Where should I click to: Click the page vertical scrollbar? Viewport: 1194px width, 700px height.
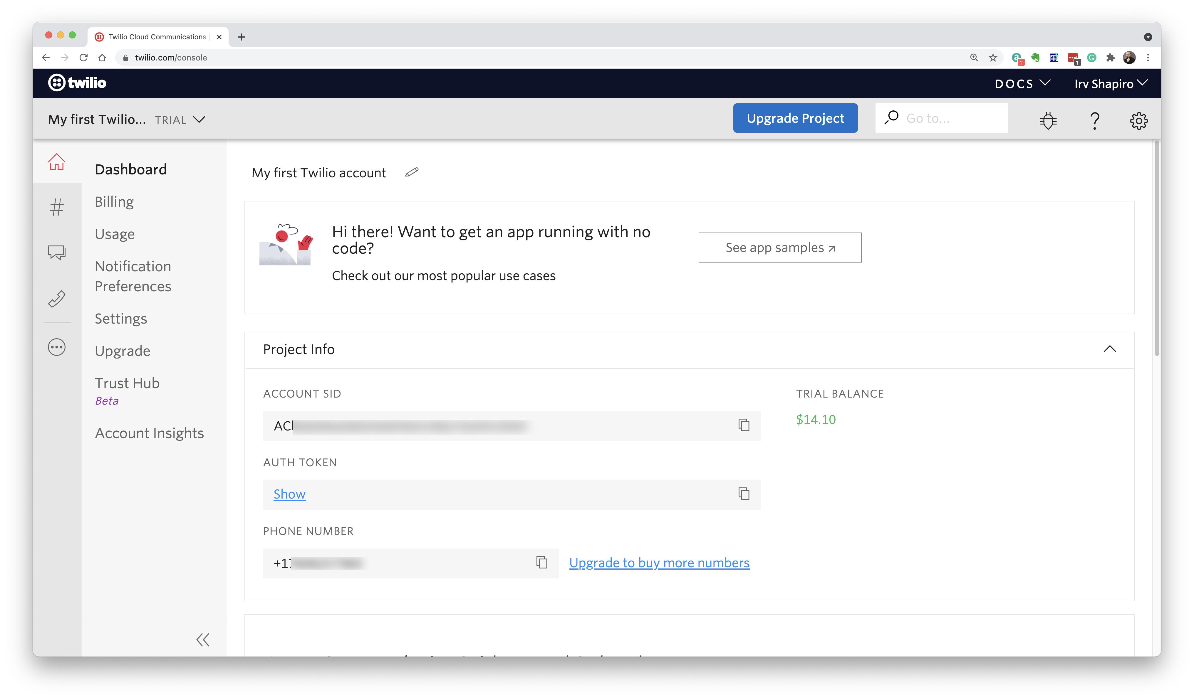1157,249
